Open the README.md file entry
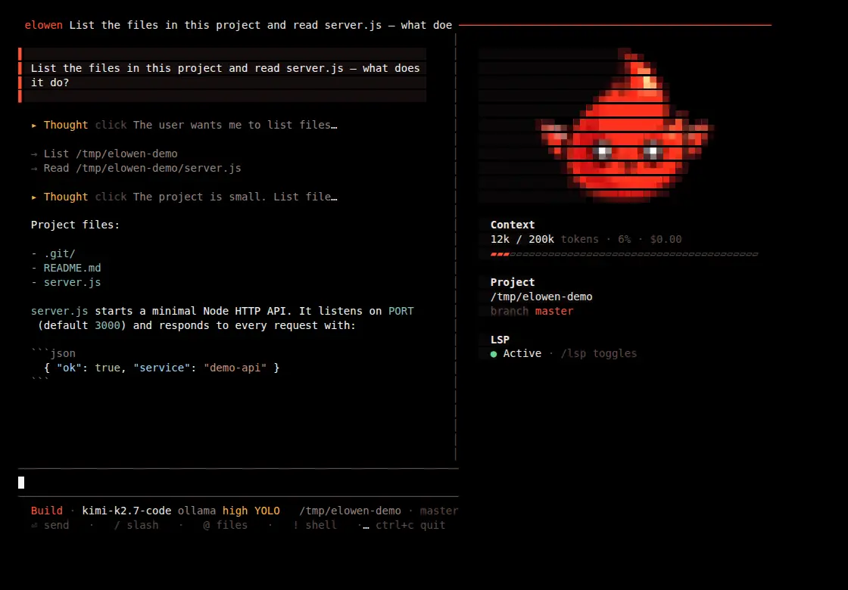 72,268
